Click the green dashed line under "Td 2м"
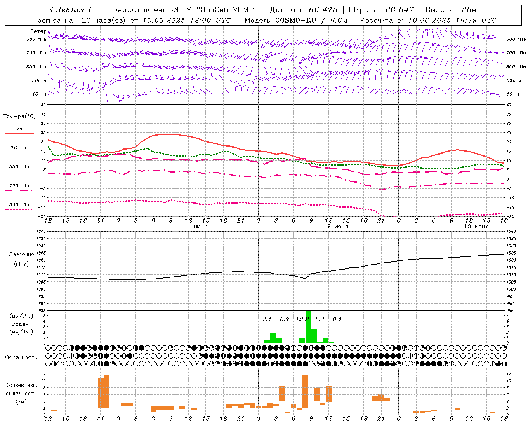This screenshot has width=528, height=422. pyautogui.click(x=19, y=152)
